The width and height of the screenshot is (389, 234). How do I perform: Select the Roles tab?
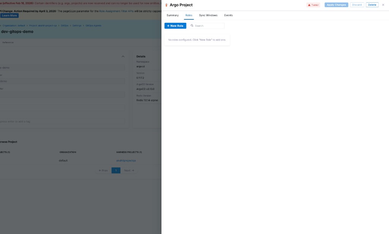click(189, 15)
